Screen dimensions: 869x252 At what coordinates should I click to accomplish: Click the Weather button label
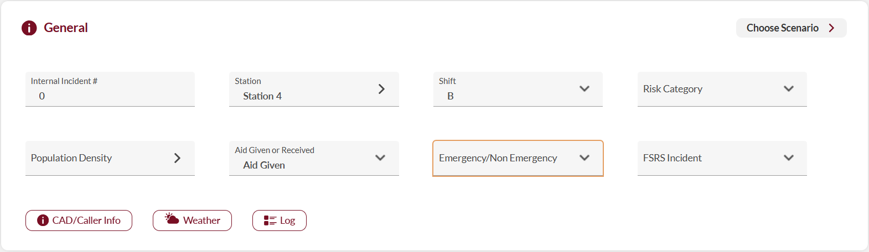pyautogui.click(x=201, y=221)
